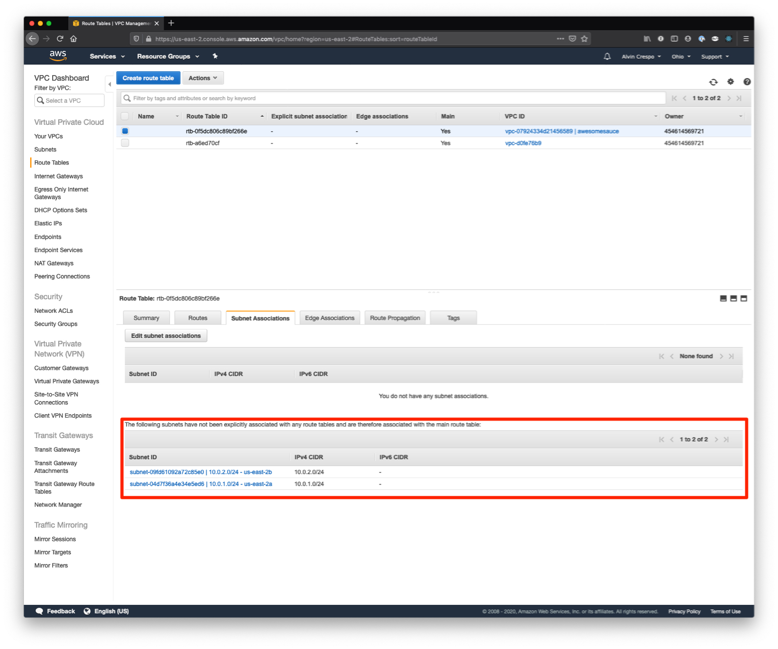
Task: Click the Create route table button
Action: click(x=148, y=78)
